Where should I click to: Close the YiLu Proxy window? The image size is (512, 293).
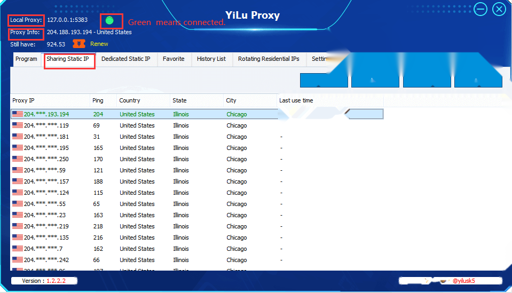pyautogui.click(x=499, y=9)
